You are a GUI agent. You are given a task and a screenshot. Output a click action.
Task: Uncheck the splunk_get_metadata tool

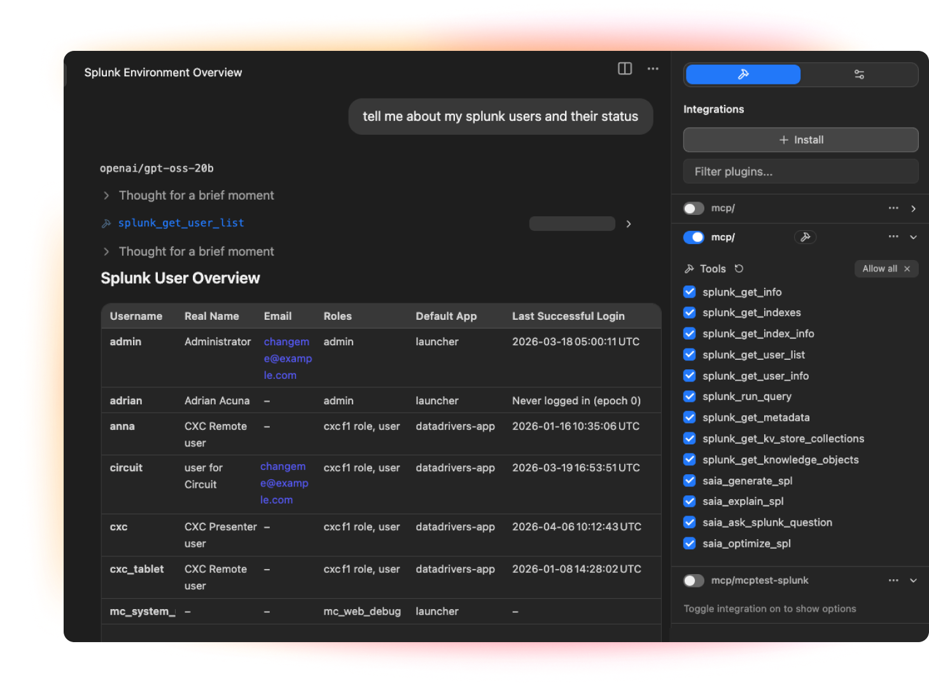click(689, 418)
